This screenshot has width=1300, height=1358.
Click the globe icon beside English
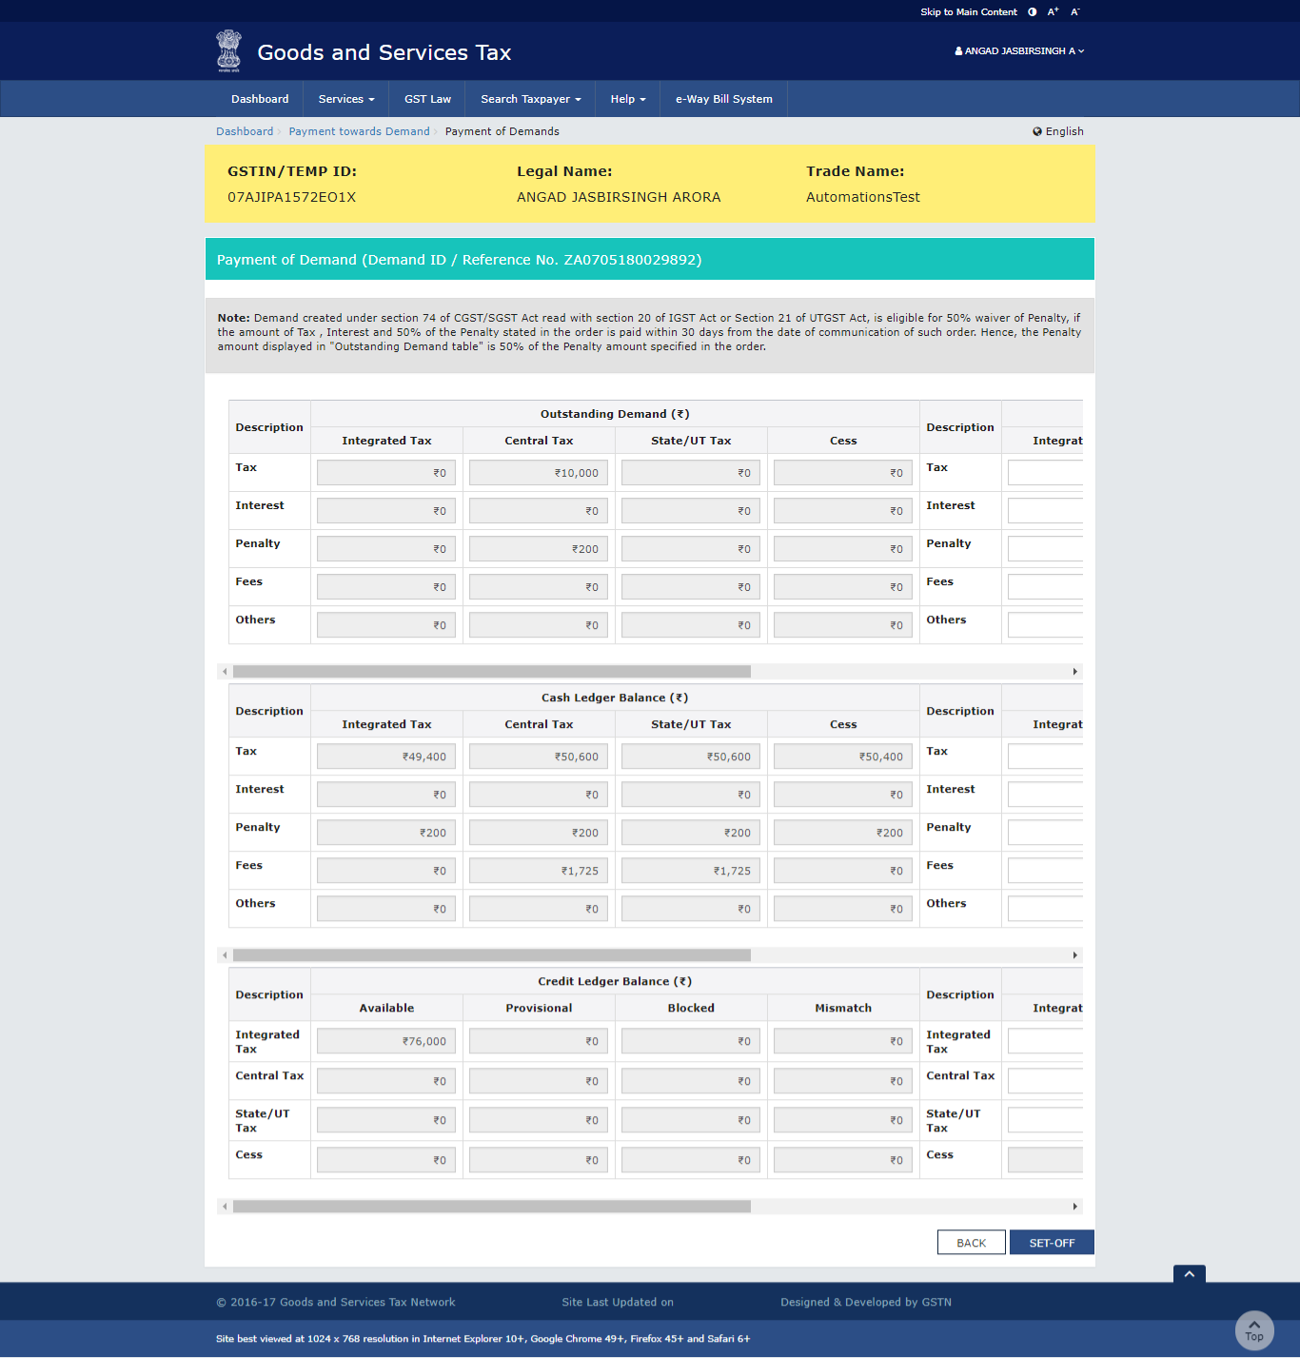coord(1037,131)
